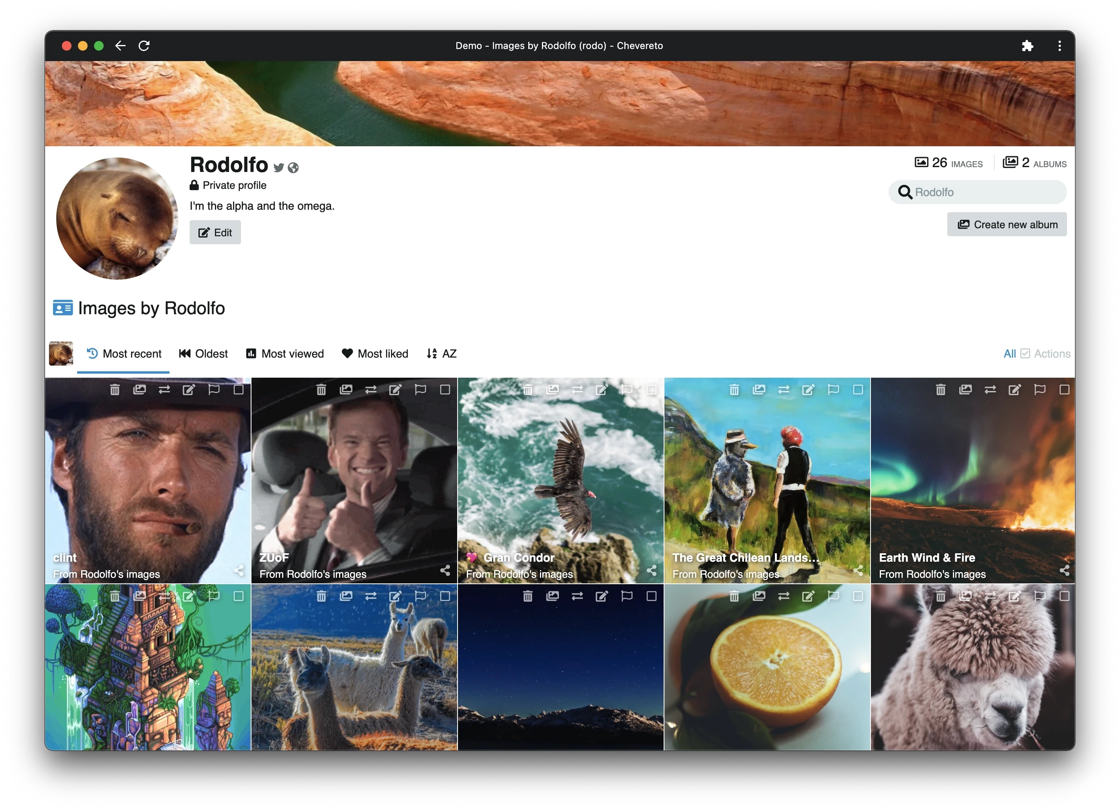
Task: Delete the orange fruit image
Action: (x=734, y=596)
